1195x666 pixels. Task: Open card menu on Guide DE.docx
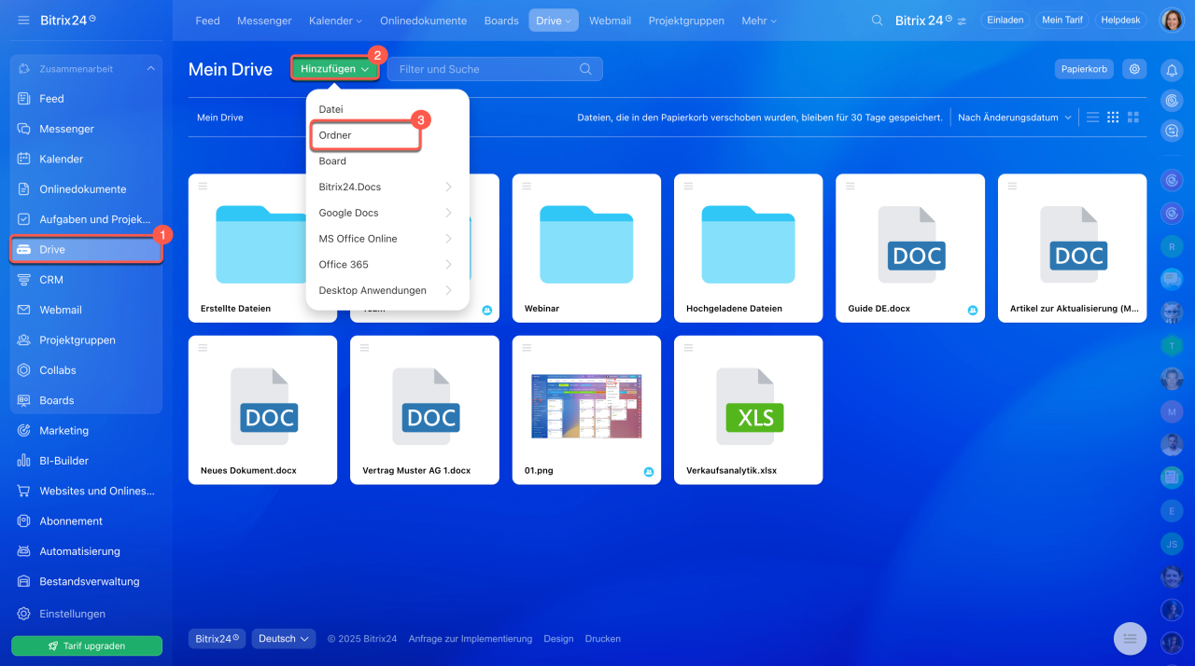(x=850, y=187)
